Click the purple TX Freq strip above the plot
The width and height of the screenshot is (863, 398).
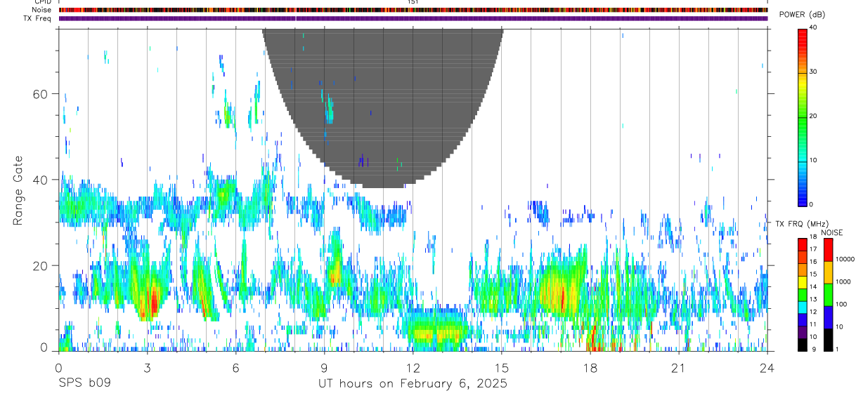[x=413, y=18]
